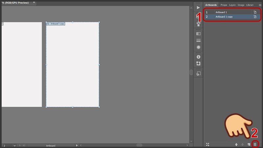
Task: Open Artboard Options icon for Artboard 1 copy
Action: point(255,16)
